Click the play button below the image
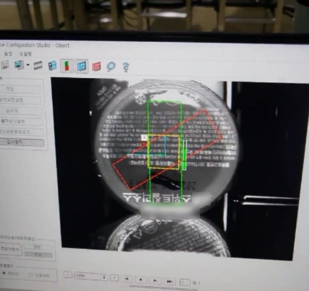Image resolution: width=309 pixels, height=291 pixels. [141, 279]
